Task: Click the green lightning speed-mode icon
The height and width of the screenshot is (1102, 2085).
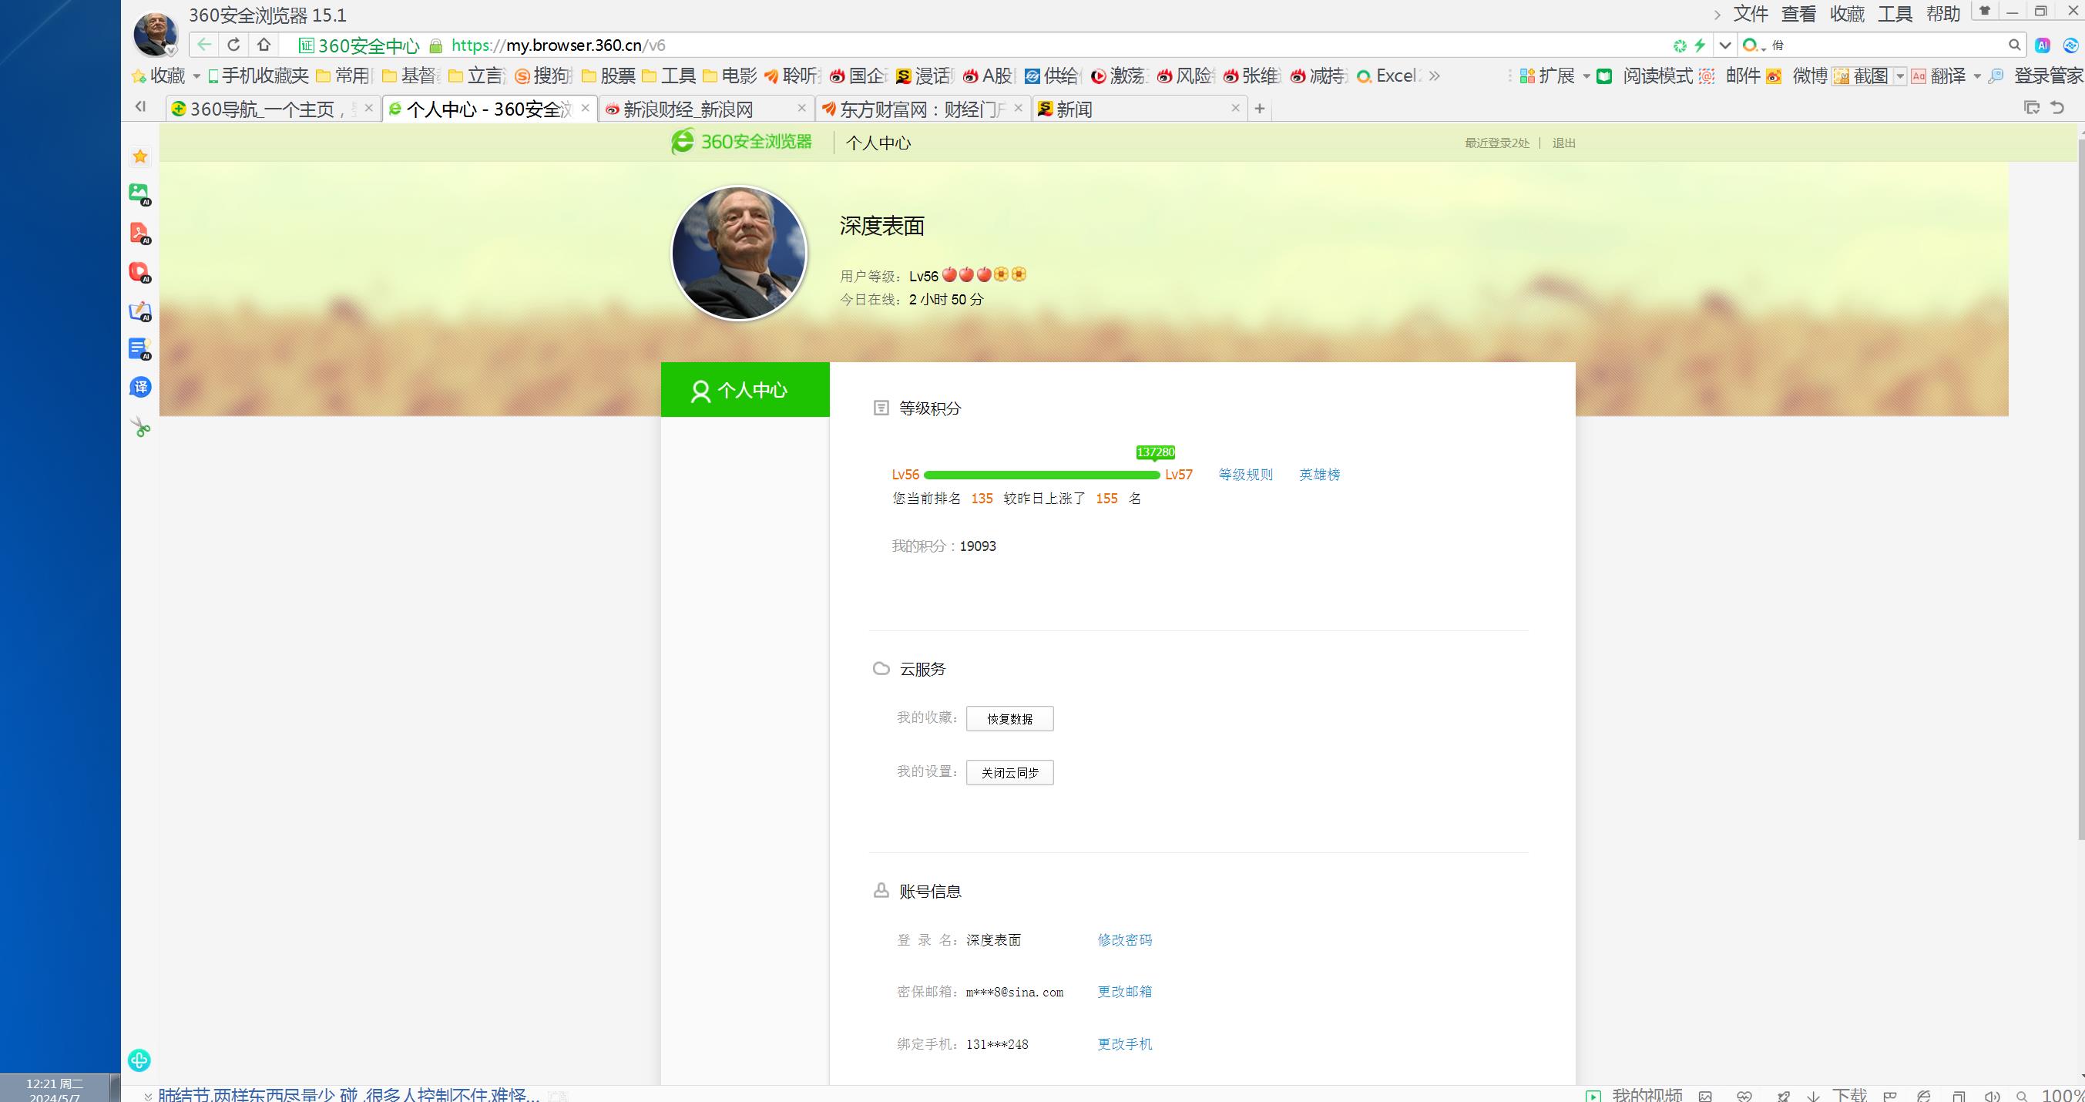Action: coord(1700,45)
